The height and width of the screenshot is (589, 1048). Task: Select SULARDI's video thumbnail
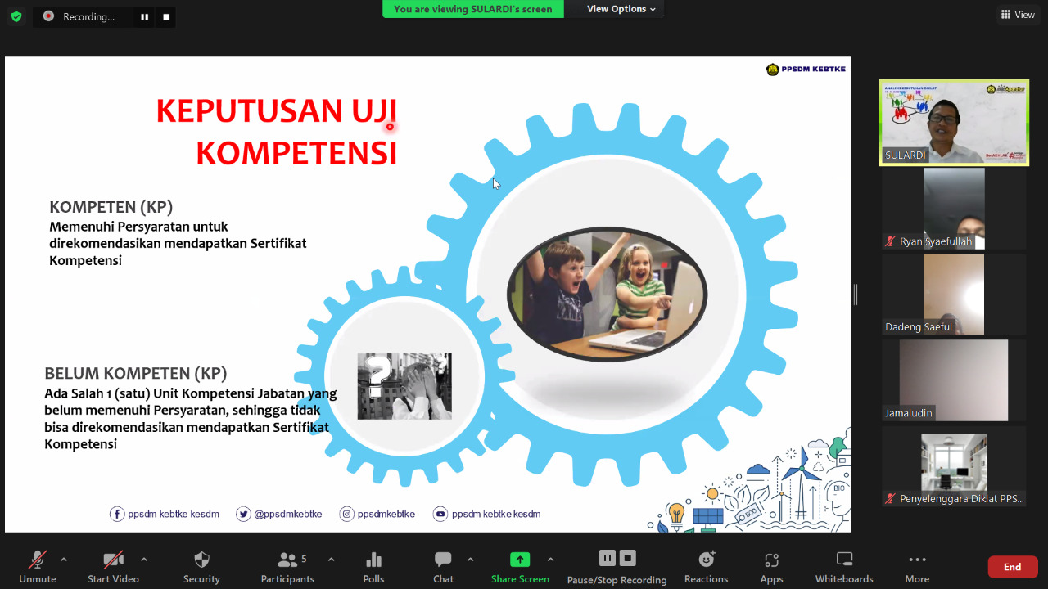coord(954,123)
